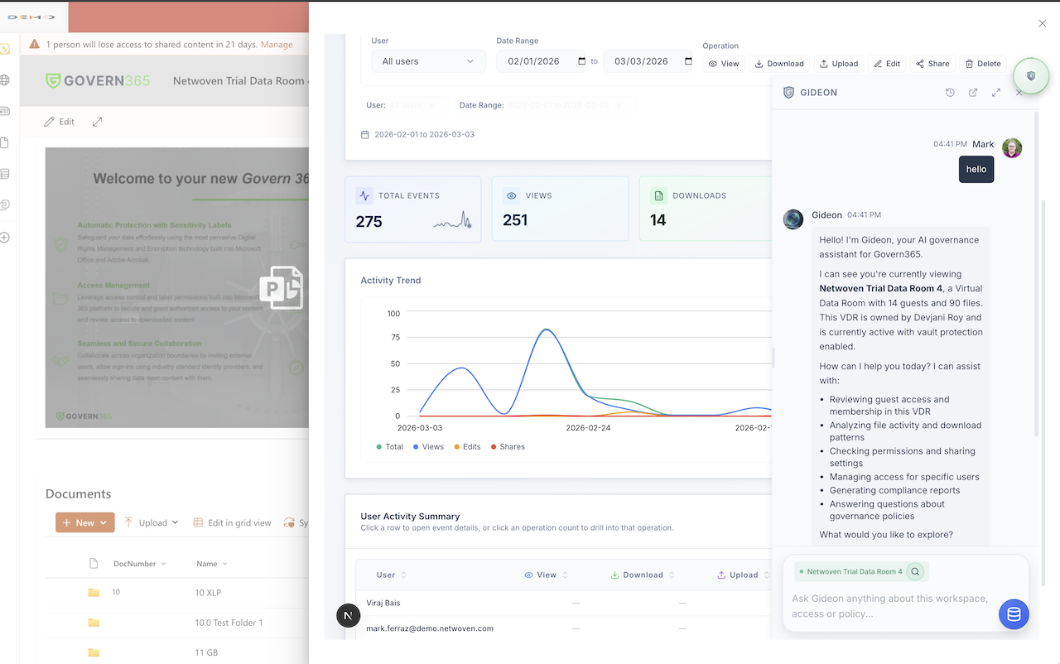Open end date calendar picker 03/03/2026
This screenshot has height=664, width=1060.
coord(688,61)
